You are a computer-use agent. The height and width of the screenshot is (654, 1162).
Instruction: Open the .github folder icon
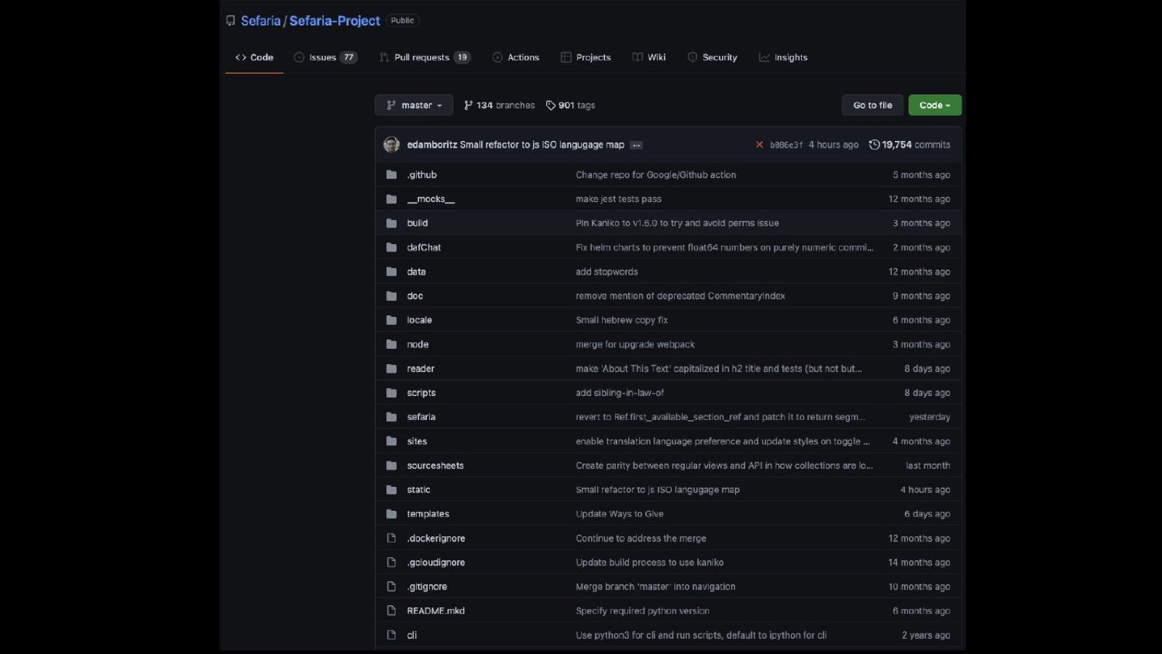click(x=391, y=174)
